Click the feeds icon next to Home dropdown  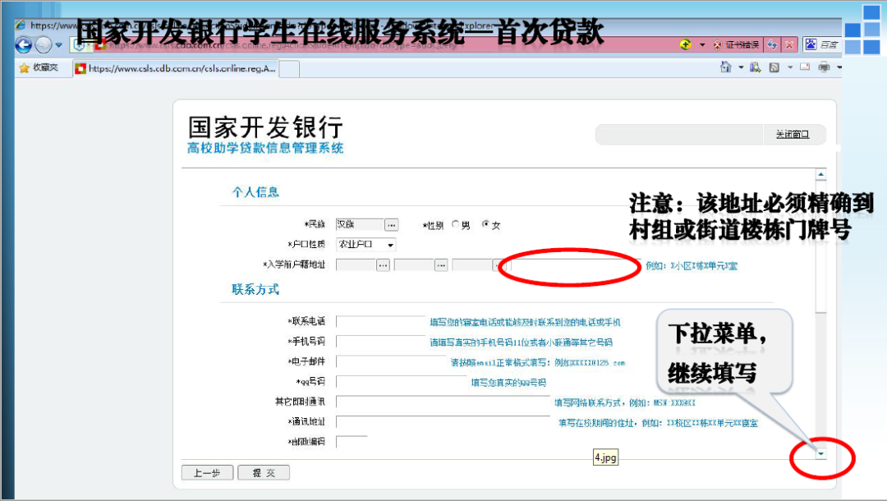[x=756, y=68]
